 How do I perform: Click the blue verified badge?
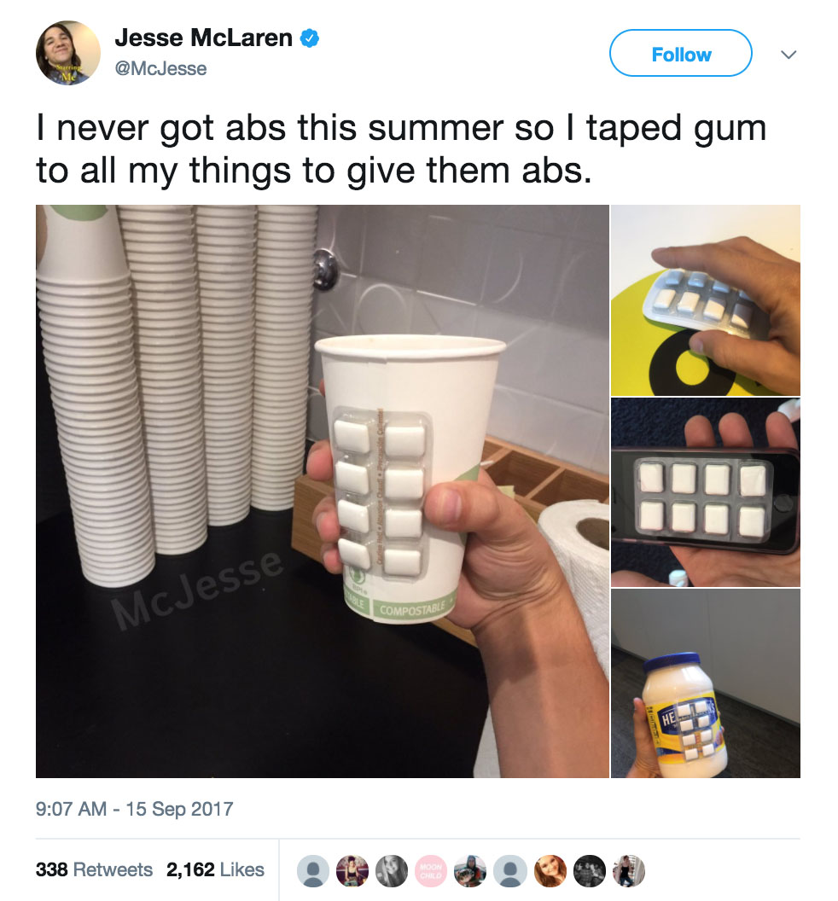[310, 38]
